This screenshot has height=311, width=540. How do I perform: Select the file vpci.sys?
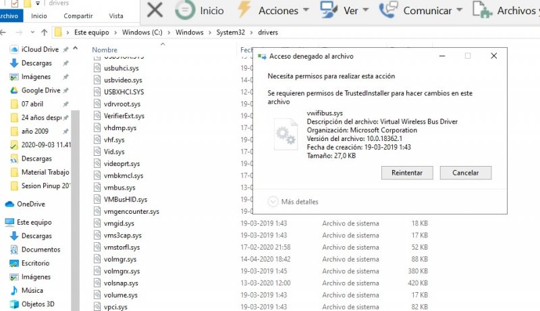tap(115, 307)
